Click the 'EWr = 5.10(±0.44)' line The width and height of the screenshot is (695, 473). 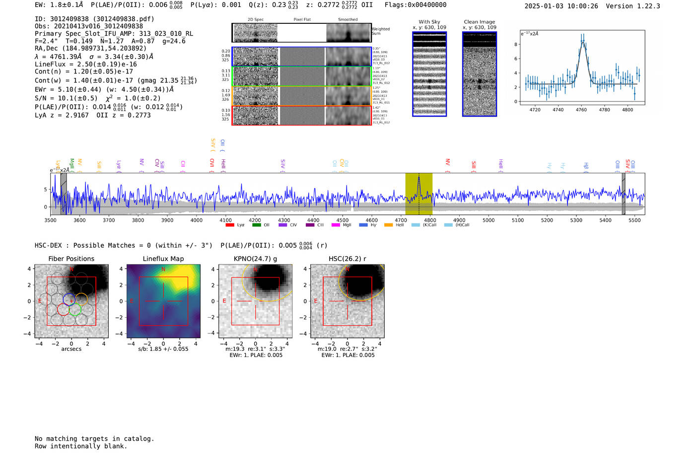pos(104,89)
